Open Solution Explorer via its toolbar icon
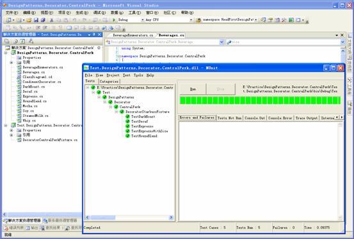The height and width of the screenshot is (239, 354). 263,20
